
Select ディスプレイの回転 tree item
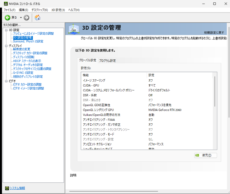(24, 57)
